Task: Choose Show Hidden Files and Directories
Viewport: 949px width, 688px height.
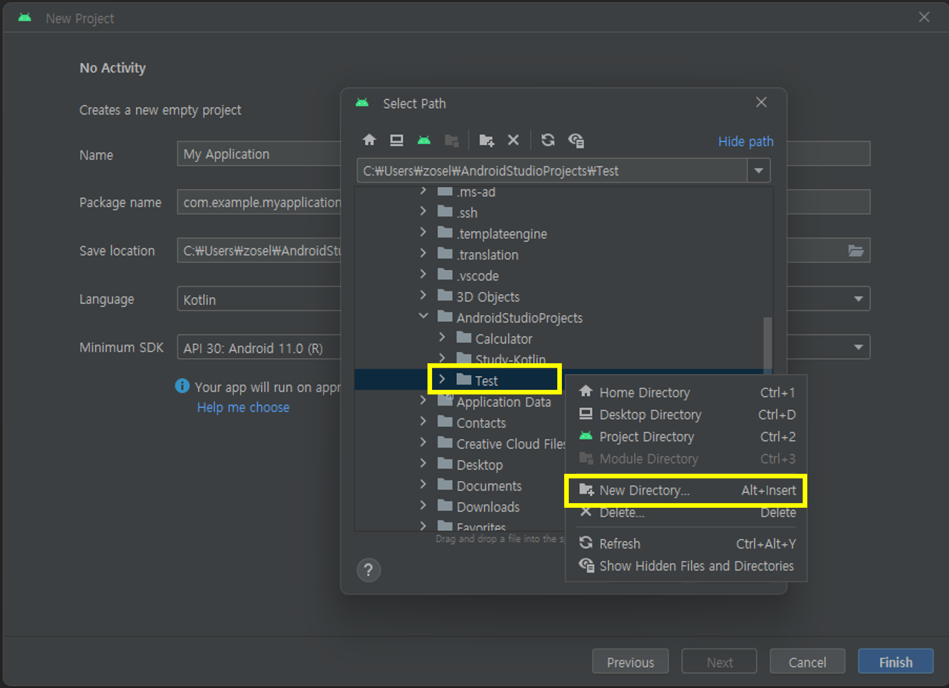Action: [x=686, y=566]
